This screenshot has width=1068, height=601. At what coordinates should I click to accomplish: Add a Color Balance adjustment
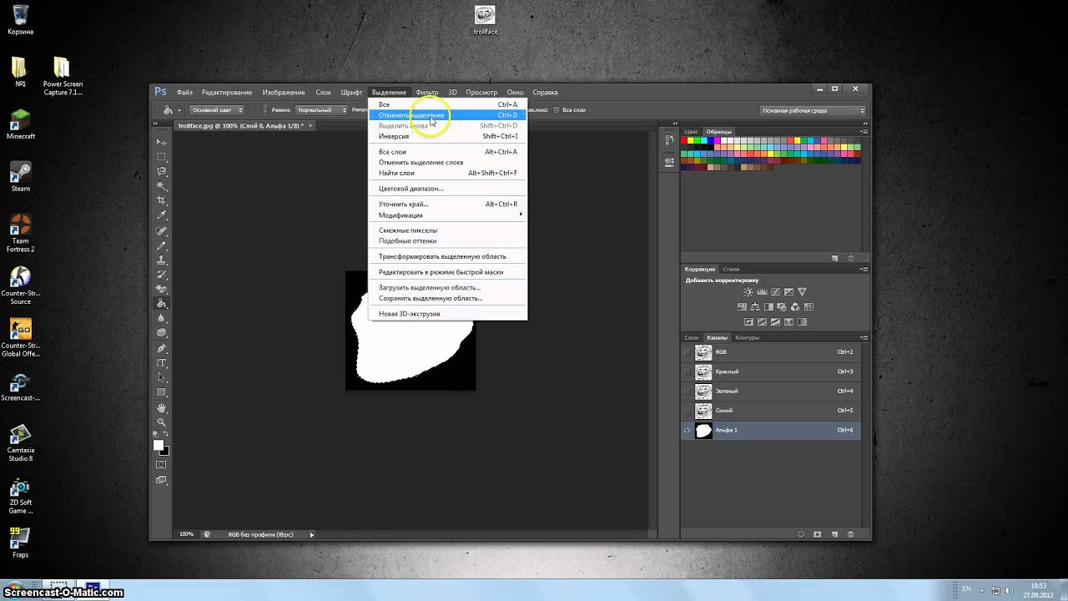pyautogui.click(x=755, y=307)
